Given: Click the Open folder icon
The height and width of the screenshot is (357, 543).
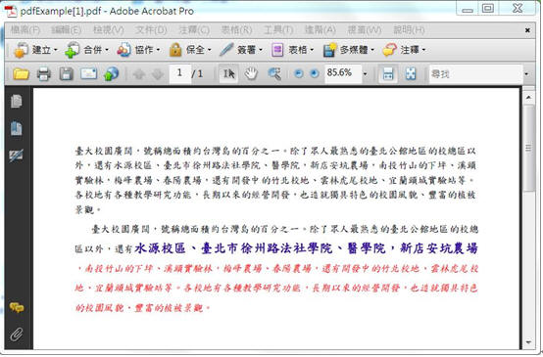Looking at the screenshot, I should [x=21, y=73].
